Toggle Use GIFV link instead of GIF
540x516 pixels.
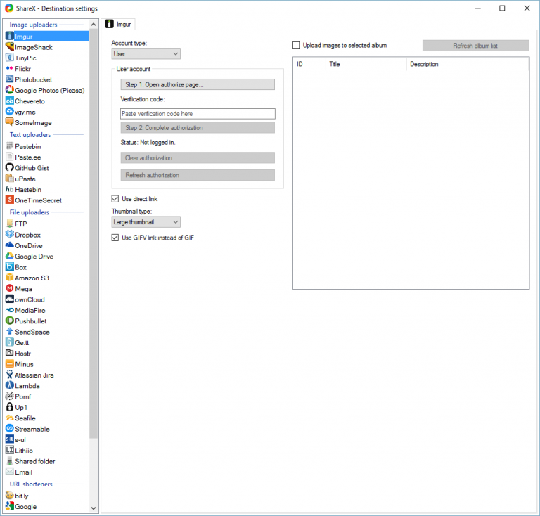pos(115,238)
